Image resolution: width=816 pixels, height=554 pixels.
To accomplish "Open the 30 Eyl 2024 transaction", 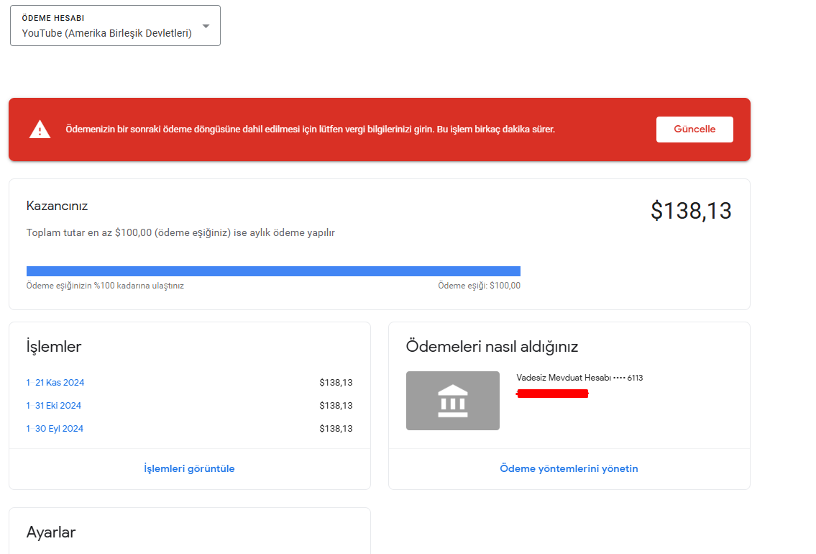I will coord(55,428).
